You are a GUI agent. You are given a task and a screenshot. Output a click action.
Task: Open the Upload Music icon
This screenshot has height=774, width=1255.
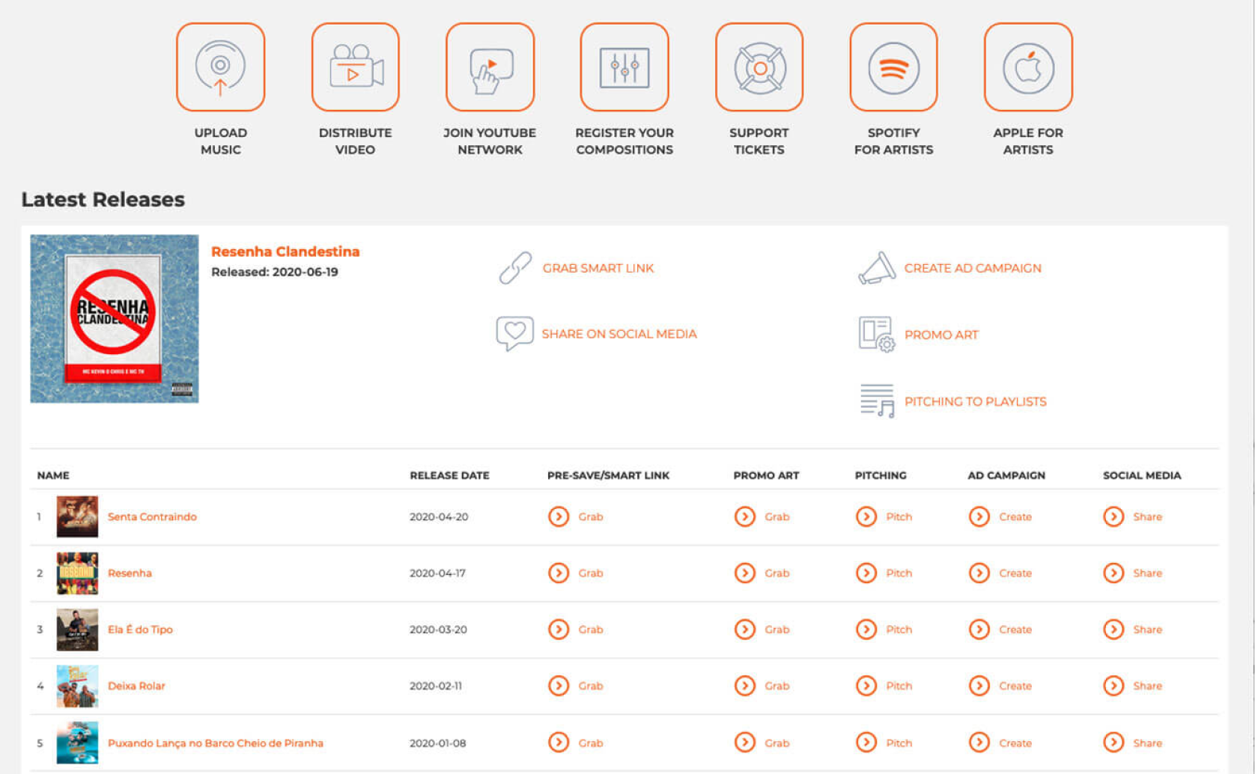pos(220,67)
